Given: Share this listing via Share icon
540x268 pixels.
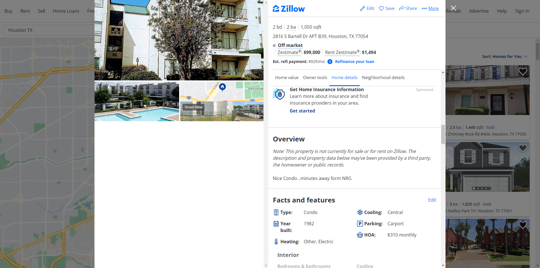Looking at the screenshot, I should (402, 8).
